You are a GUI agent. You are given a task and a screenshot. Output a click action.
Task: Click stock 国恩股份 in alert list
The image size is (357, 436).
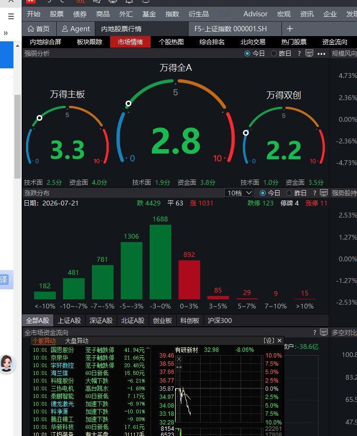tap(62, 350)
